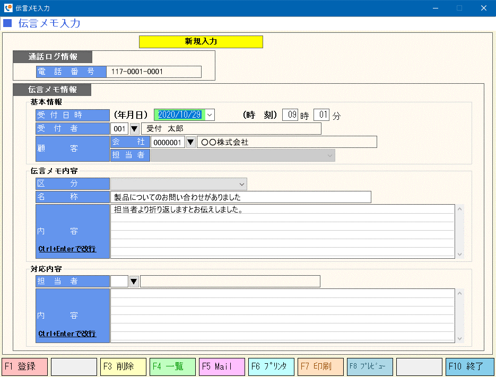Click the app icon in the title bar

click(x=8, y=8)
